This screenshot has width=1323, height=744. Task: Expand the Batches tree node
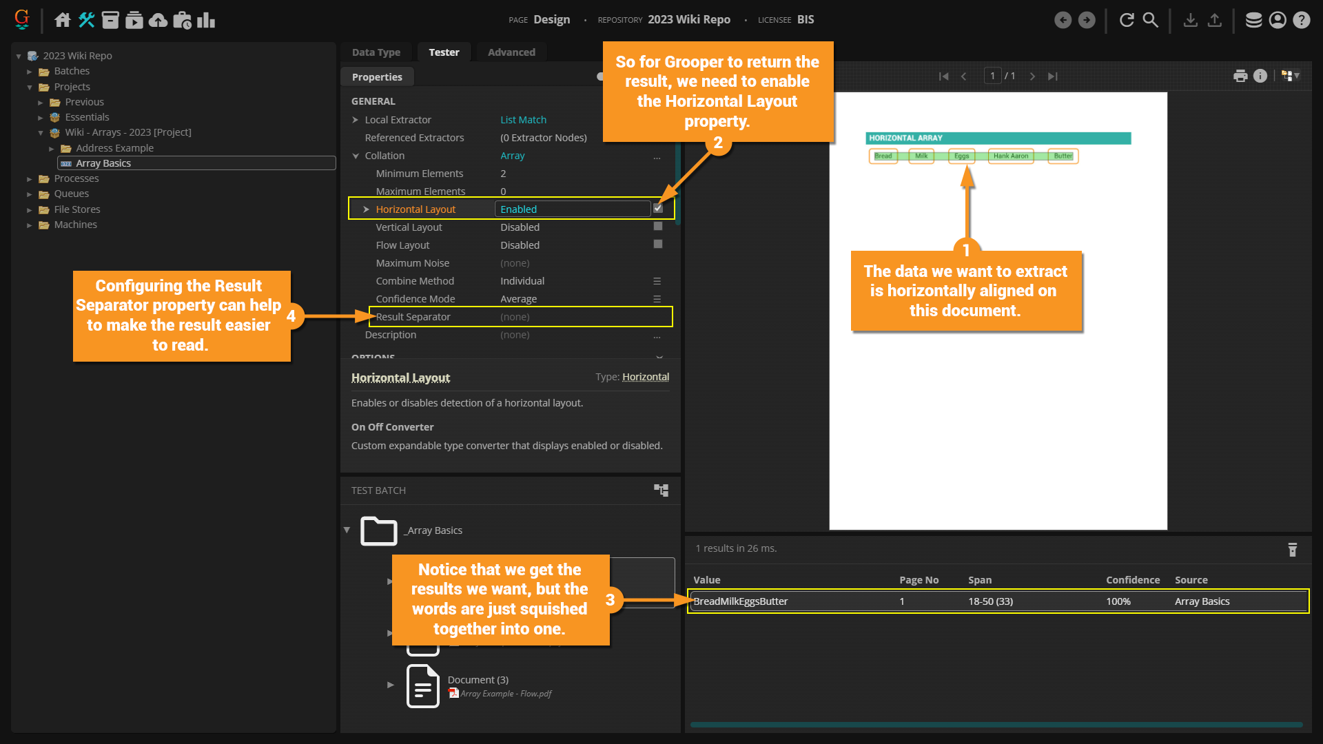click(x=30, y=72)
